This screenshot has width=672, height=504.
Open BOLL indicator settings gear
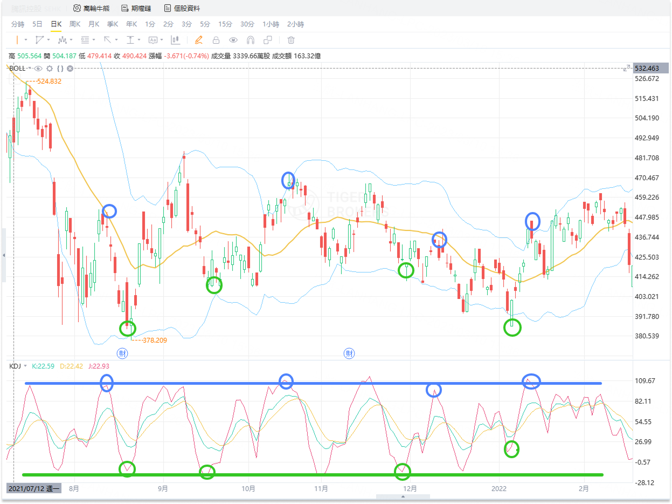pos(50,69)
